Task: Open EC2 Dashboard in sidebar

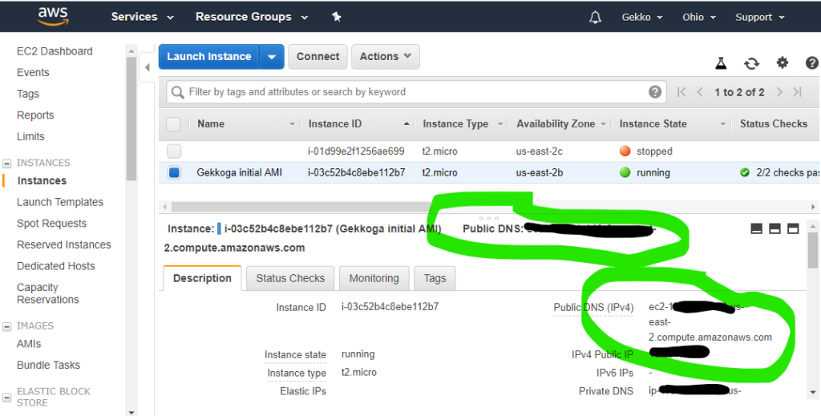Action: (55, 51)
